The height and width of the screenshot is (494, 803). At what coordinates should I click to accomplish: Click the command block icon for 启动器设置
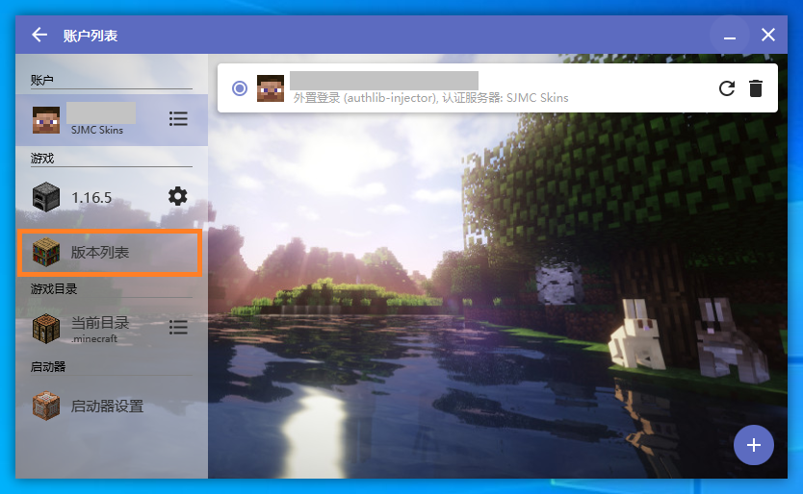(x=46, y=406)
